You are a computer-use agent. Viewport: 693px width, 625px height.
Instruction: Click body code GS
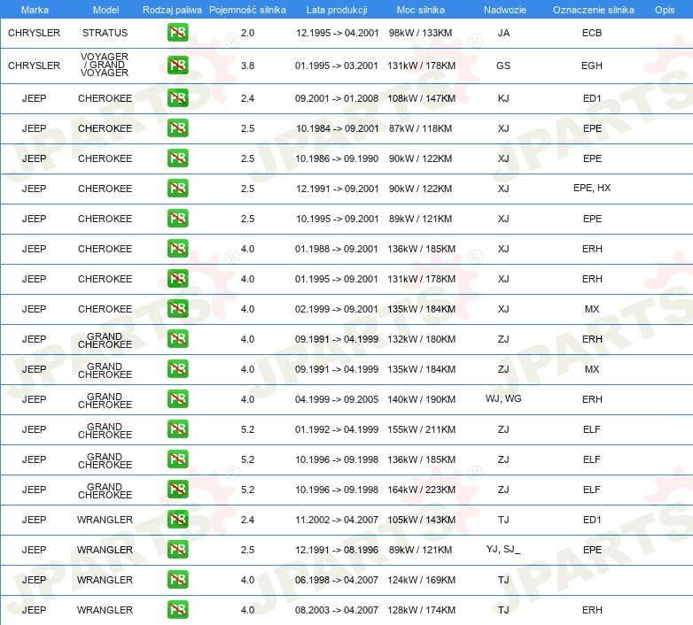click(x=503, y=66)
